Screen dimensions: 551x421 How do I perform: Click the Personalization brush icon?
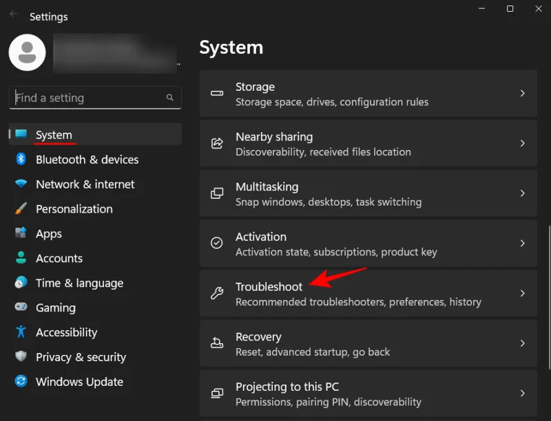click(19, 208)
